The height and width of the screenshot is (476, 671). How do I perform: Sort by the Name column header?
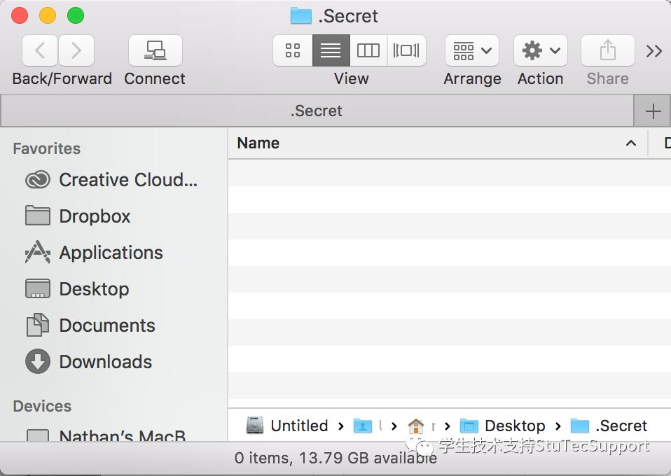pyautogui.click(x=258, y=143)
